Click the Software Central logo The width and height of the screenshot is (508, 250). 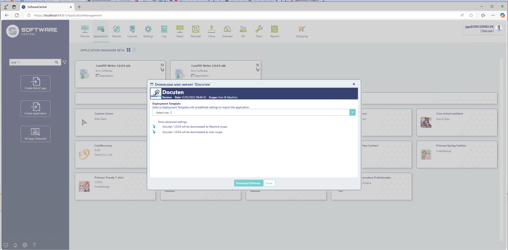(32, 31)
